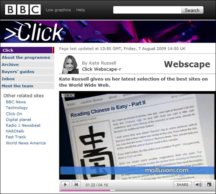The image size is (216, 194).
Task: Open the Help link in the header
Action: [80, 10]
